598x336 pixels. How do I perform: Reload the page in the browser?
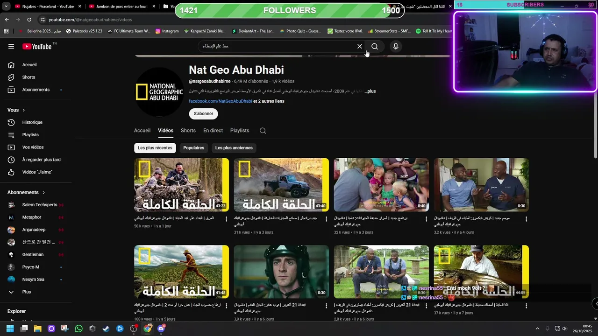(x=29, y=20)
